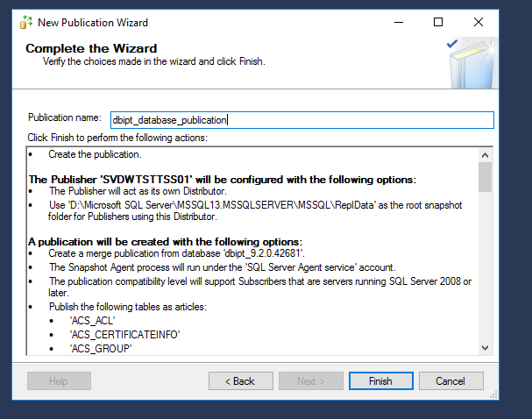
Task: Select the 'ACS_GROUP' article entry
Action: pyautogui.click(x=101, y=349)
